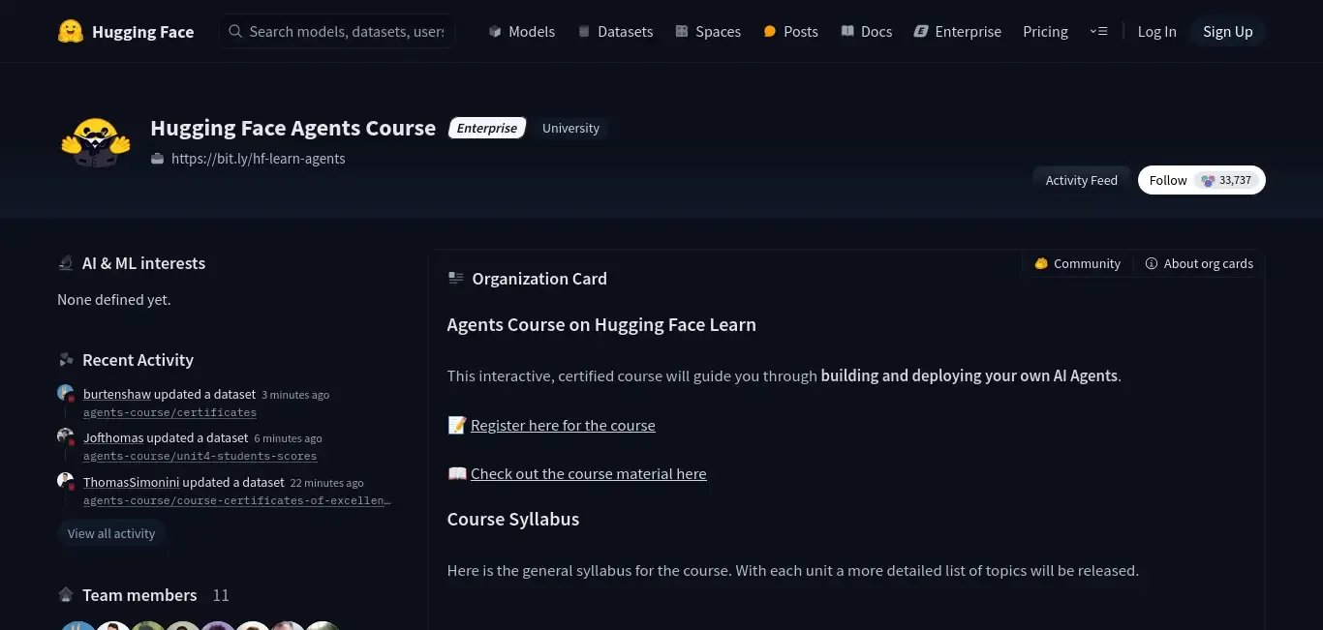Follow the Agents Course organization
Image resolution: width=1323 pixels, height=630 pixels.
tap(1168, 180)
